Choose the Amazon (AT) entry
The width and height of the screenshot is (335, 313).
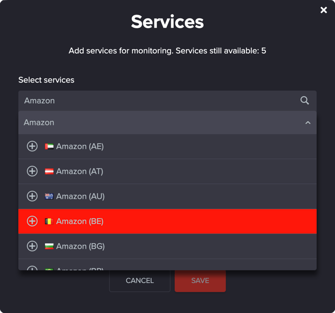coord(80,171)
